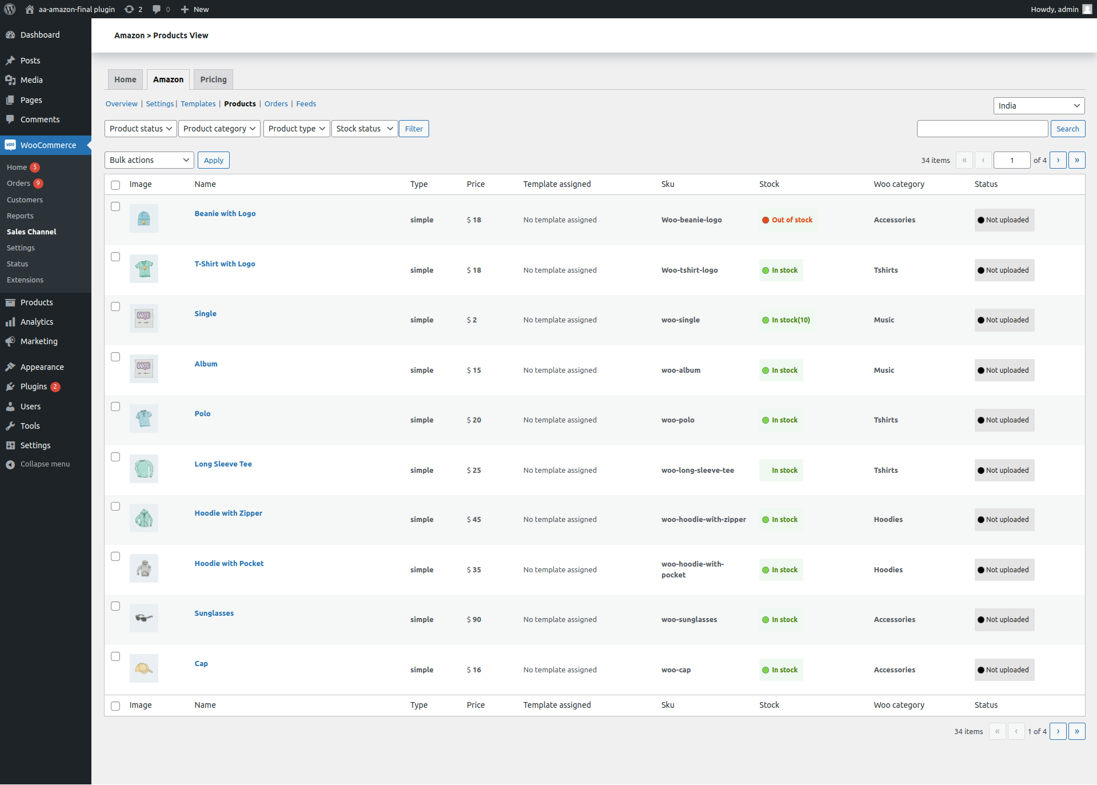Open the Pricing tab
1097x785 pixels.
[213, 79]
